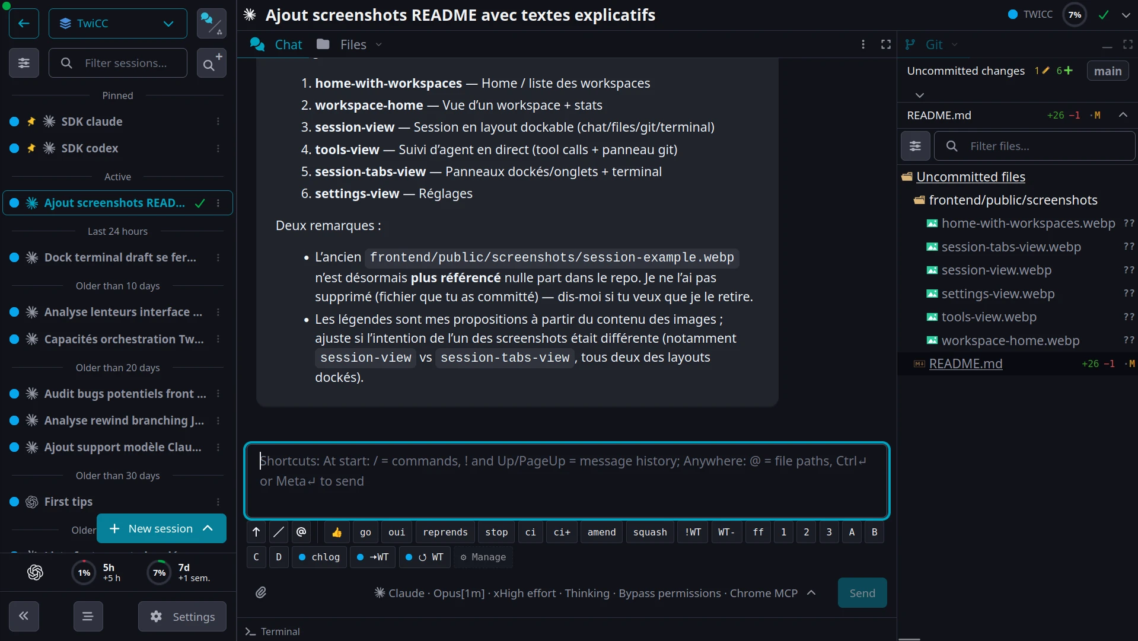Maximize the chat panel
Screen dimensions: 1138x641
(x=886, y=44)
